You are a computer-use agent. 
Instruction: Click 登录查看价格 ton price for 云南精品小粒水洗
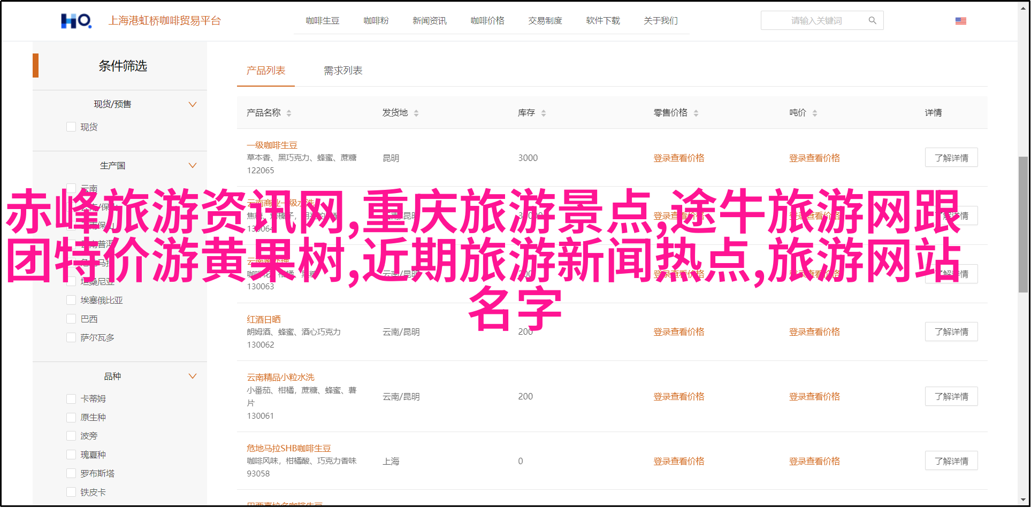814,396
